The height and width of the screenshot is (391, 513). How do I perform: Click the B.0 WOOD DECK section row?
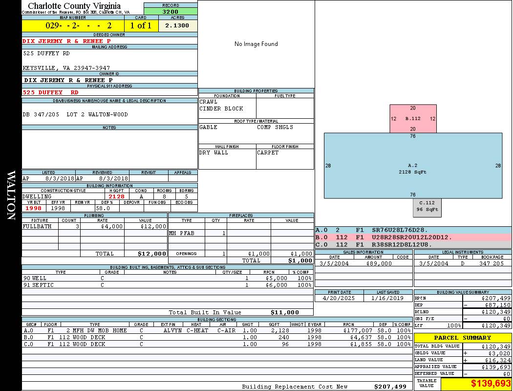(217, 337)
